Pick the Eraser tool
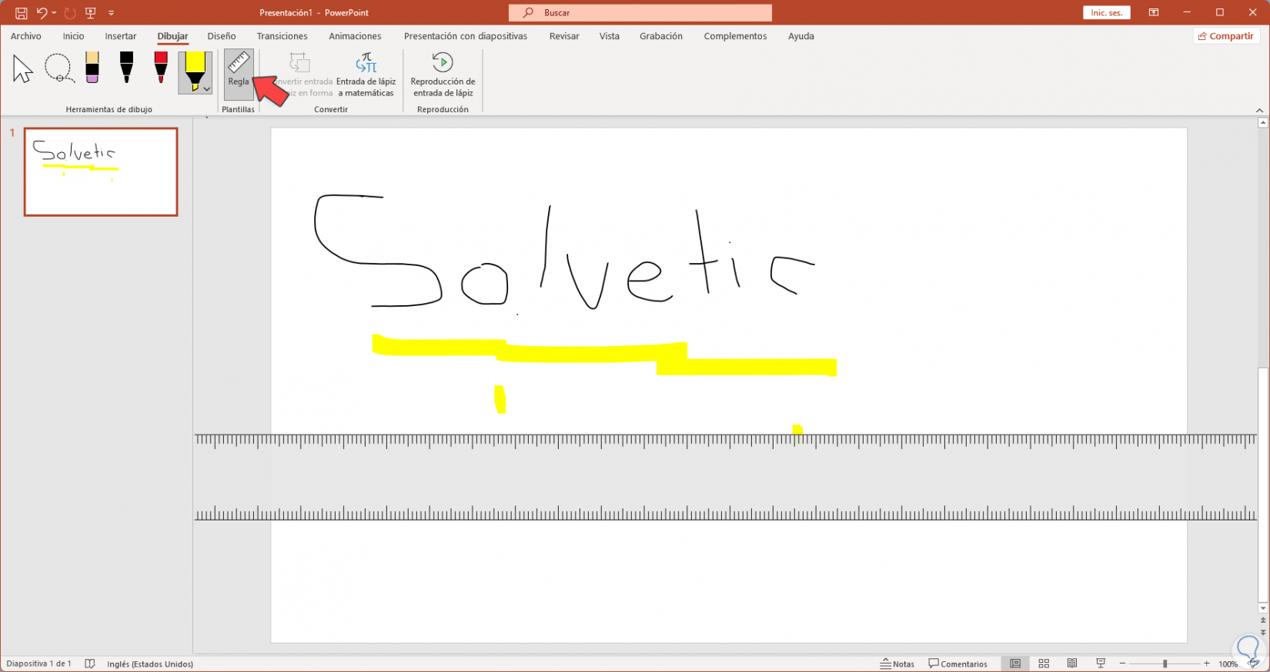 pyautogui.click(x=92, y=68)
